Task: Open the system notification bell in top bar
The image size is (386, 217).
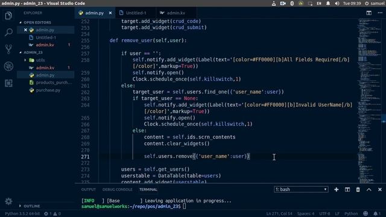Action: tap(328, 4)
